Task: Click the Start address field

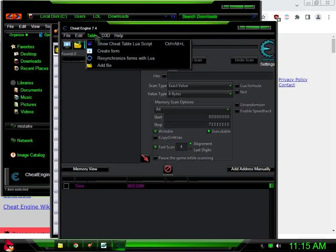Action: [197, 117]
